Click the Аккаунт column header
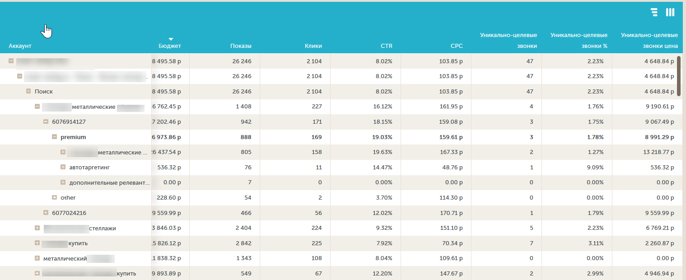 (x=20, y=46)
